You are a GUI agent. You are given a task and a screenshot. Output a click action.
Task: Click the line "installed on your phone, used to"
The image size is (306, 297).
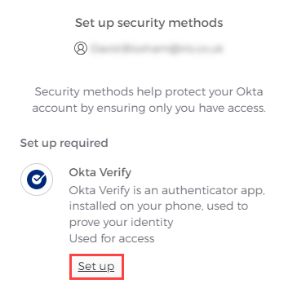pyautogui.click(x=158, y=206)
